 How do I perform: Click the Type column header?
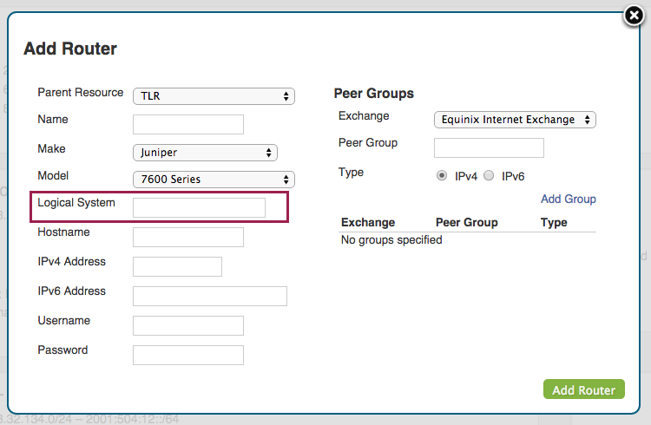553,223
